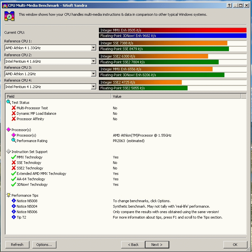Click the value 'PR2063 (estimated)'

(129, 141)
